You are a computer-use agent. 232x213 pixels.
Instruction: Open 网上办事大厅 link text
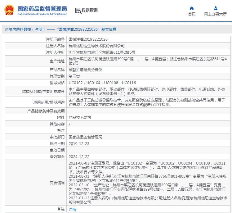tap(215, 14)
